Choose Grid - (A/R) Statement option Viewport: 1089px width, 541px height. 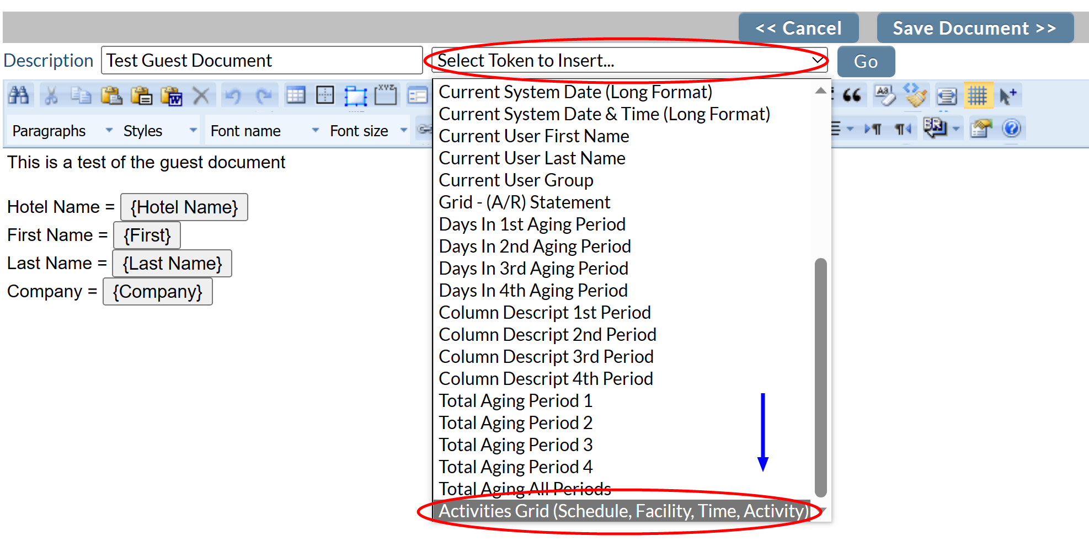point(623,202)
